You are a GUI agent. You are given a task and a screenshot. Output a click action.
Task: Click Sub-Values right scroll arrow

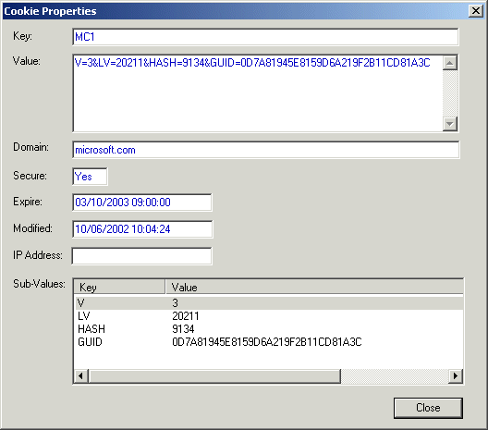[456, 375]
